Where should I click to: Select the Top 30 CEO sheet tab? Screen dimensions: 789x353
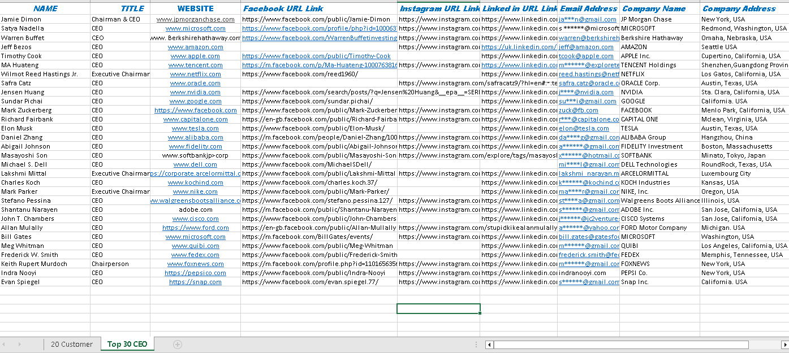(x=127, y=344)
